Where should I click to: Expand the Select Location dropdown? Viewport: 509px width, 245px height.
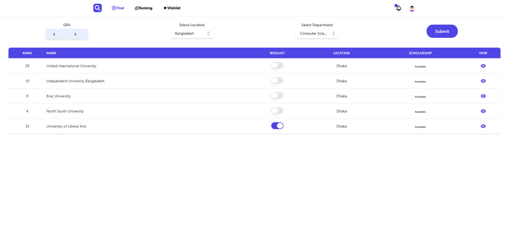click(x=192, y=34)
